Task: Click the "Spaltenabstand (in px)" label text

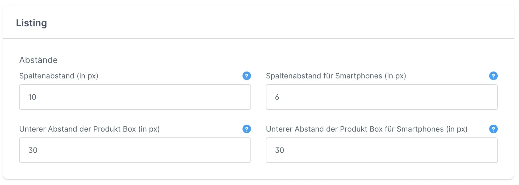Action: (59, 76)
